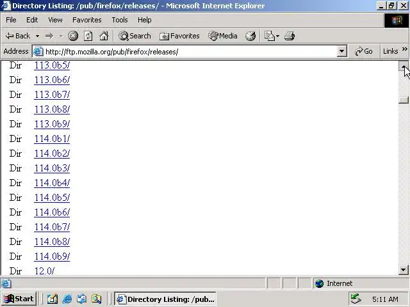Open the Help menu
The height and width of the screenshot is (307, 410).
144,20
